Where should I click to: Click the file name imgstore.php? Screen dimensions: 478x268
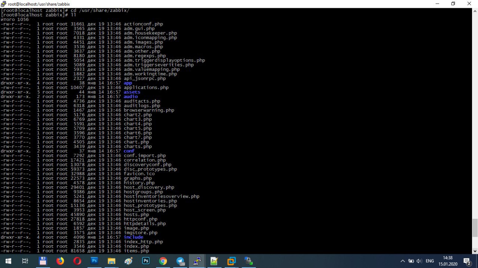140,233
